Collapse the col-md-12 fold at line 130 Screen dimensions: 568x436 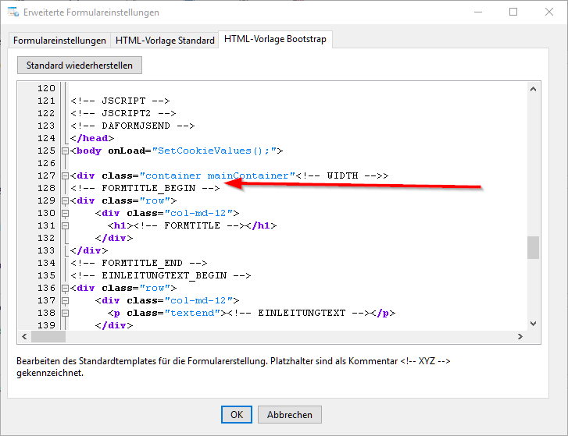click(x=65, y=213)
